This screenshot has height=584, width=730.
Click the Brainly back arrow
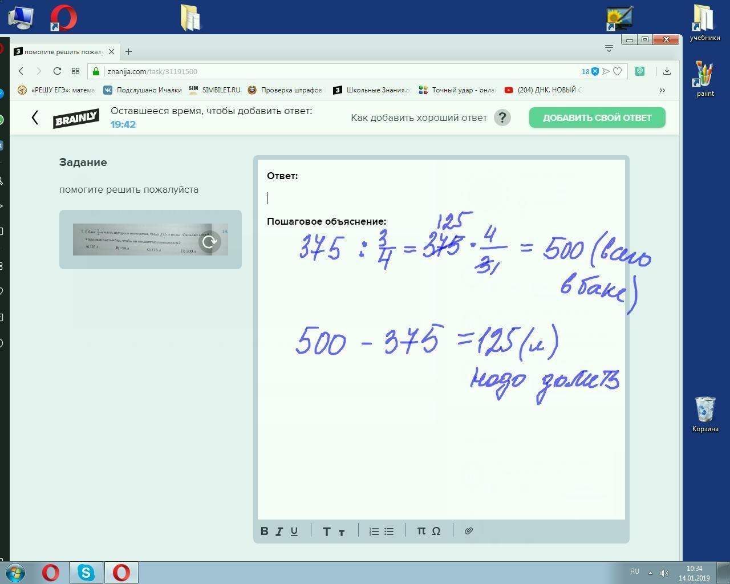(x=35, y=117)
